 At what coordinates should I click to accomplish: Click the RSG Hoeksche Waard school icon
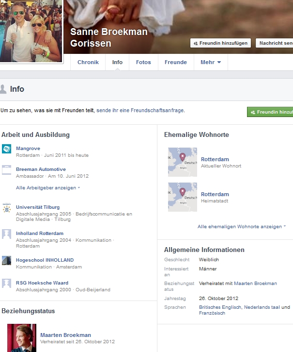coord(6,284)
